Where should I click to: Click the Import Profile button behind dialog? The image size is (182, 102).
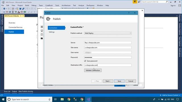click(x=48, y=85)
